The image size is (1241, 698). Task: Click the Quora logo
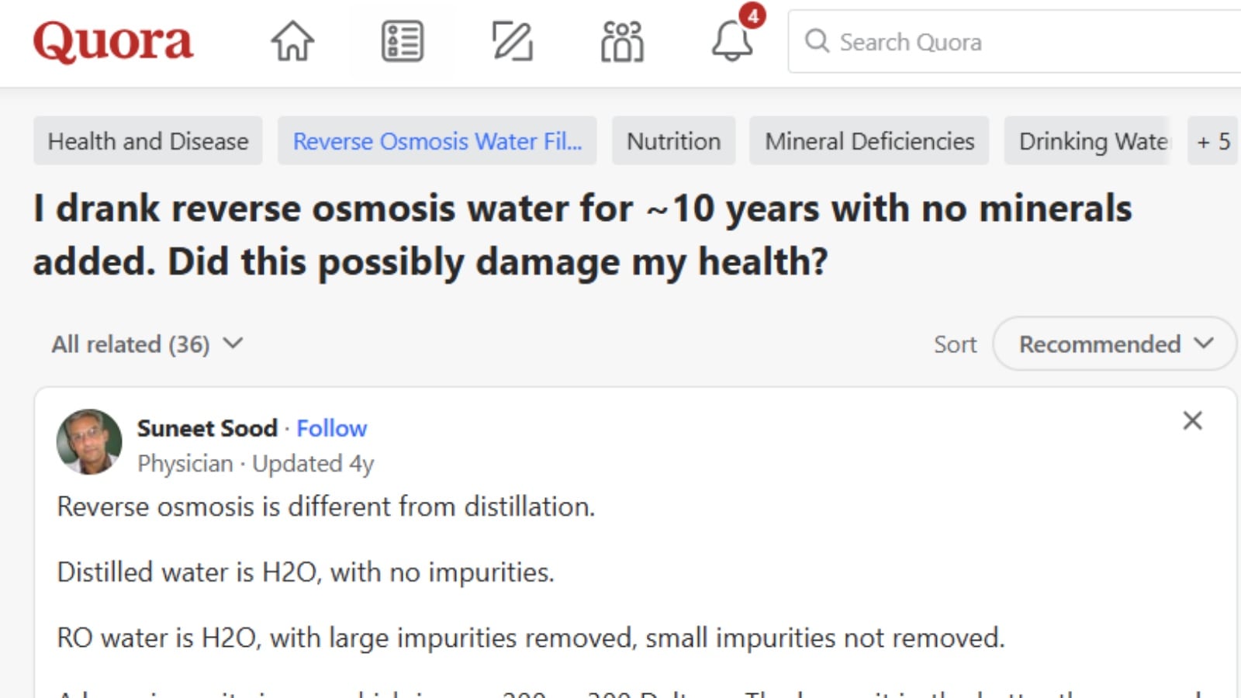coord(113,42)
